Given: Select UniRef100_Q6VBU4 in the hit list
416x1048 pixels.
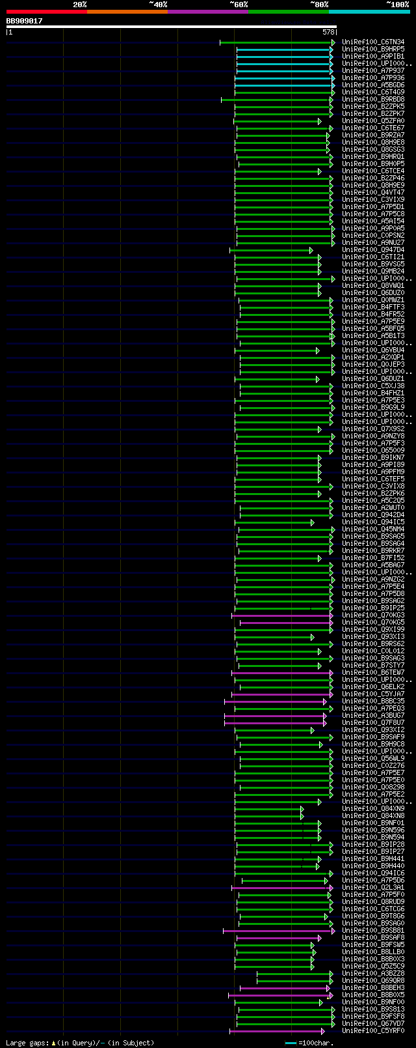Looking at the screenshot, I should 373,350.
